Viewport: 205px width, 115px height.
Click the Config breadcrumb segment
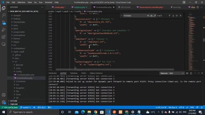point(78,11)
